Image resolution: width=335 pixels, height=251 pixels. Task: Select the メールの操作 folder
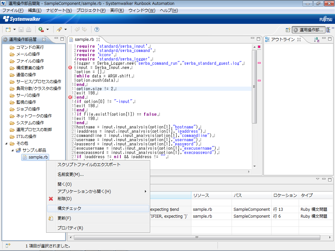[x=25, y=54]
